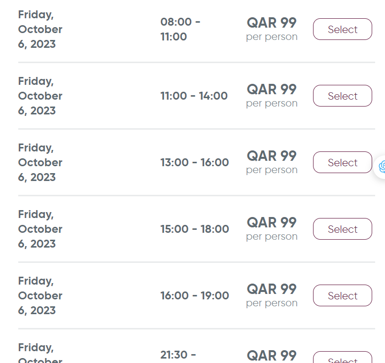385x363 pixels.
Task: Click the 11:00 - 14:00 time label
Action: click(x=194, y=96)
